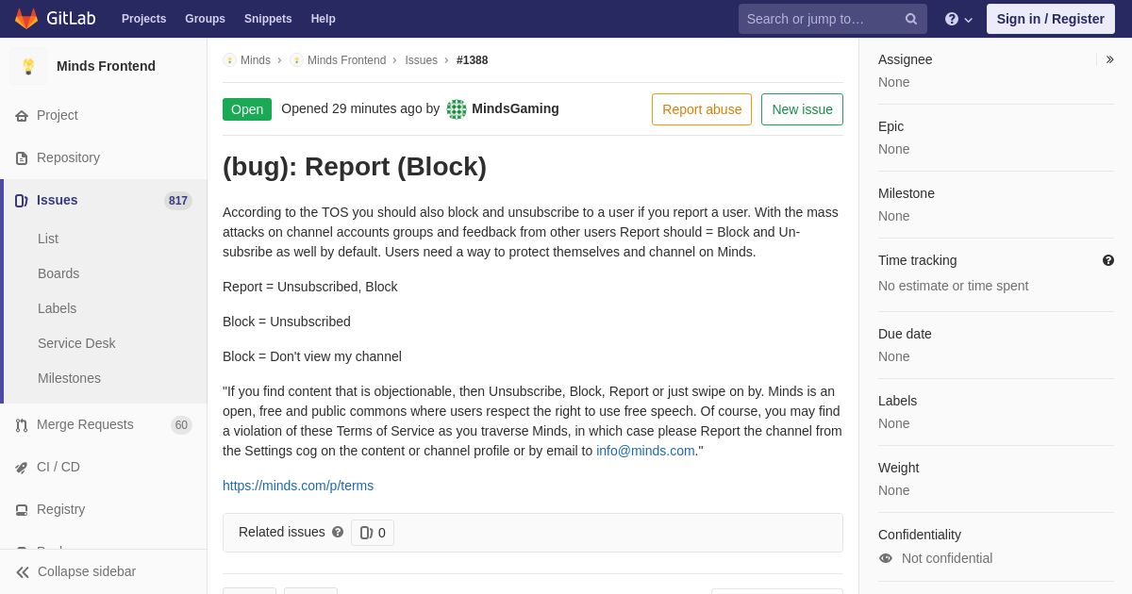This screenshot has height=594, width=1132.
Task: Click MindsGaming author avatar
Action: 457,109
